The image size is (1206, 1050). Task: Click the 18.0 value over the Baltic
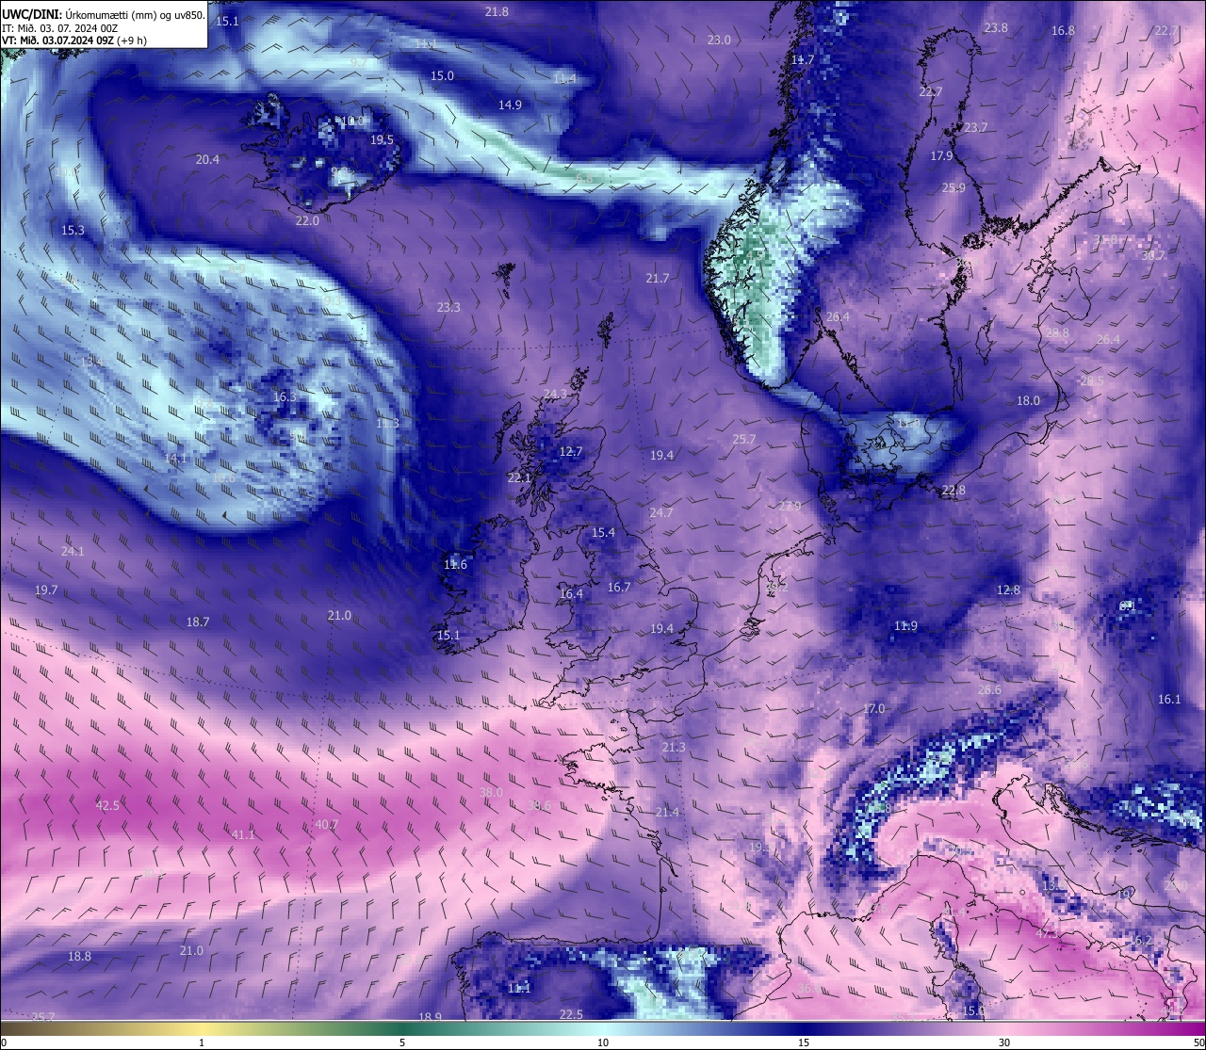coord(1028,400)
